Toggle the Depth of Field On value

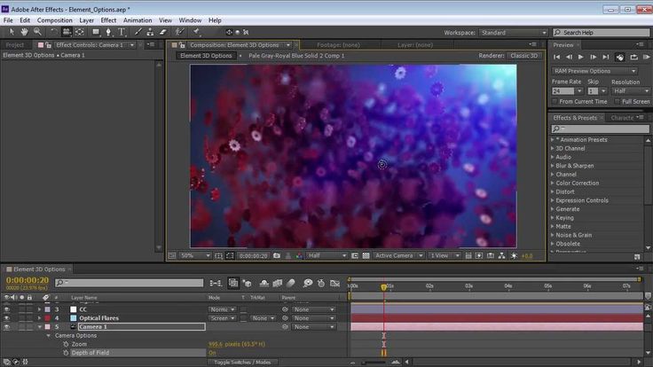(x=212, y=353)
